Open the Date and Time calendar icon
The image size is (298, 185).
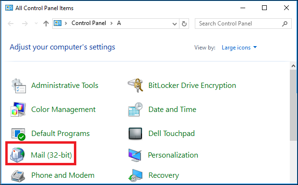point(135,110)
